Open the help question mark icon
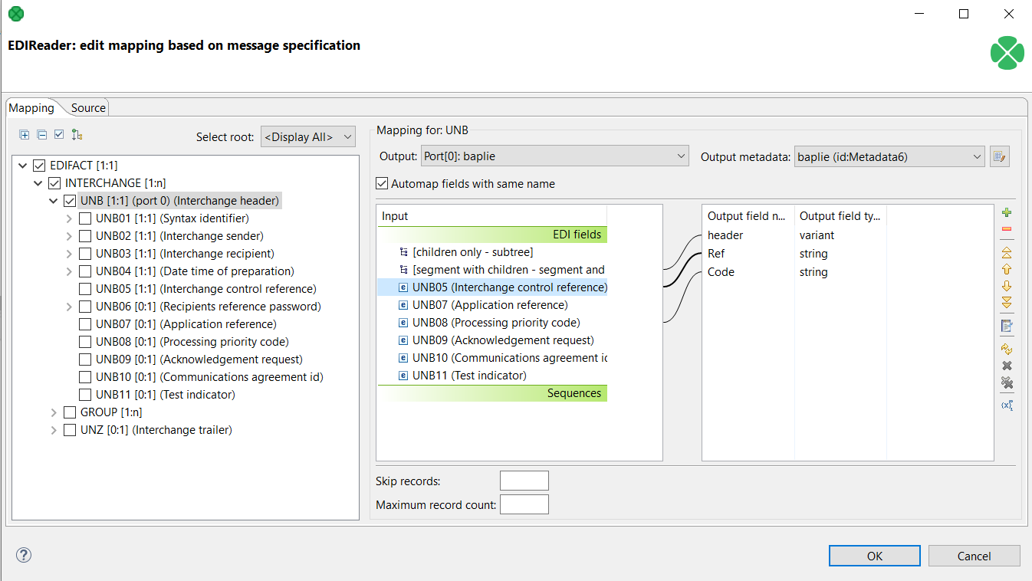The width and height of the screenshot is (1032, 581). (24, 555)
